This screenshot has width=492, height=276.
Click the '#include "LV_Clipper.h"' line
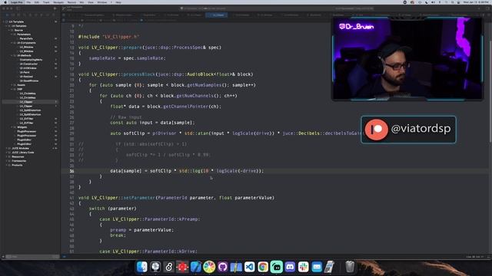coord(108,37)
